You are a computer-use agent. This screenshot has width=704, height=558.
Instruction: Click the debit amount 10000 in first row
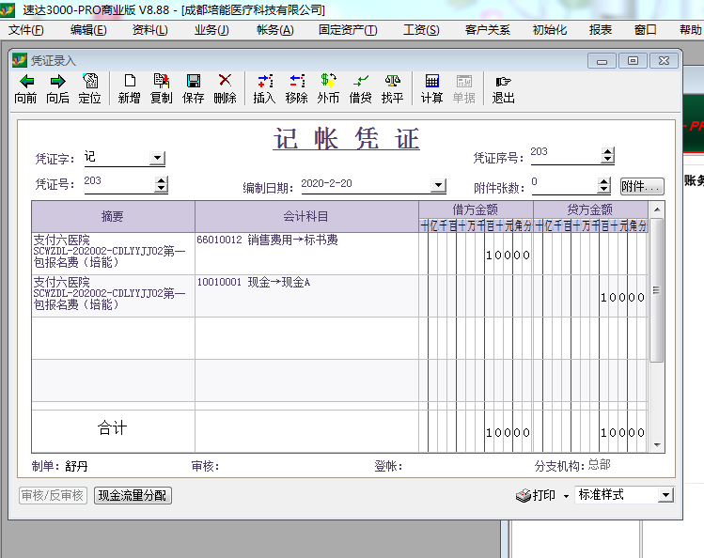[508, 256]
